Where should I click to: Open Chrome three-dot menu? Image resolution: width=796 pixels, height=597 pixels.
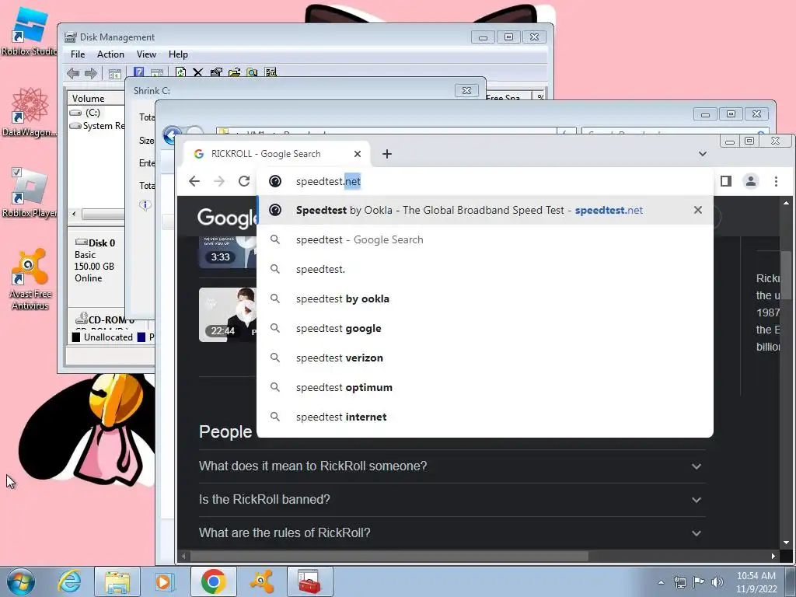776,181
